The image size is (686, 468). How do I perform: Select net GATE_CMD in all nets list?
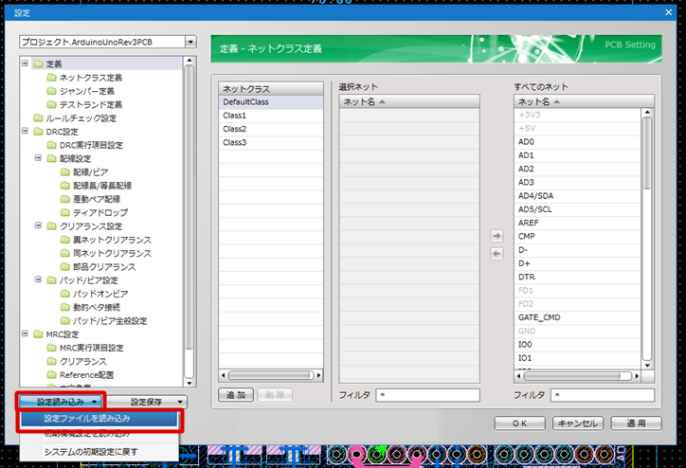(577, 317)
